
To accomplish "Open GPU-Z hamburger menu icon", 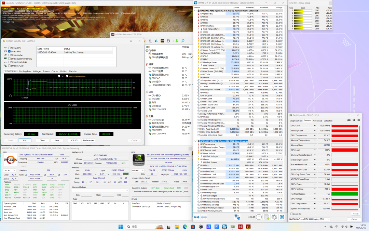I will coord(359,120).
